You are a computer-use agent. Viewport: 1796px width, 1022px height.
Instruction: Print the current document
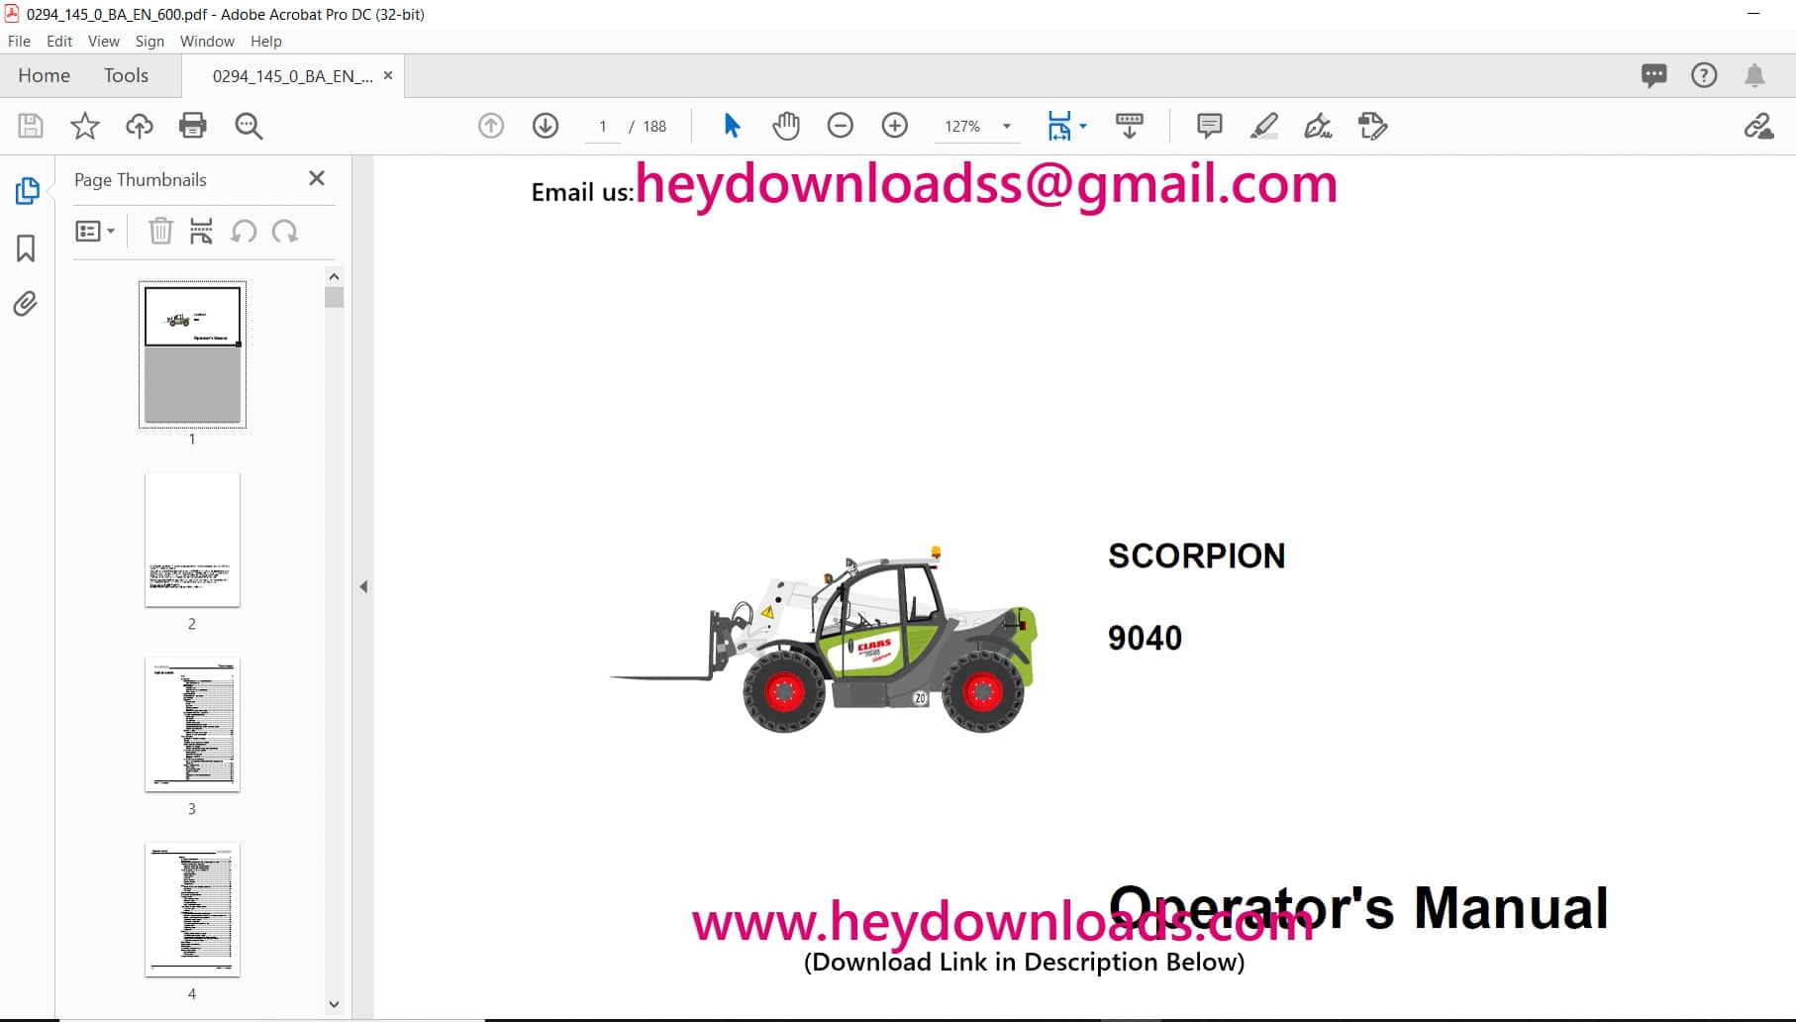pyautogui.click(x=193, y=126)
